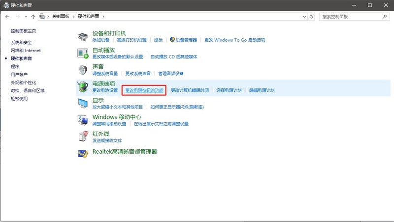Click 发送或接收文件 link
Image resolution: width=394 pixels, height=222 pixels.
(x=107, y=140)
